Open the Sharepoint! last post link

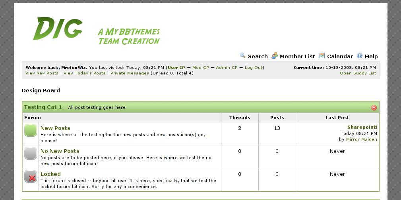pyautogui.click(x=362, y=127)
